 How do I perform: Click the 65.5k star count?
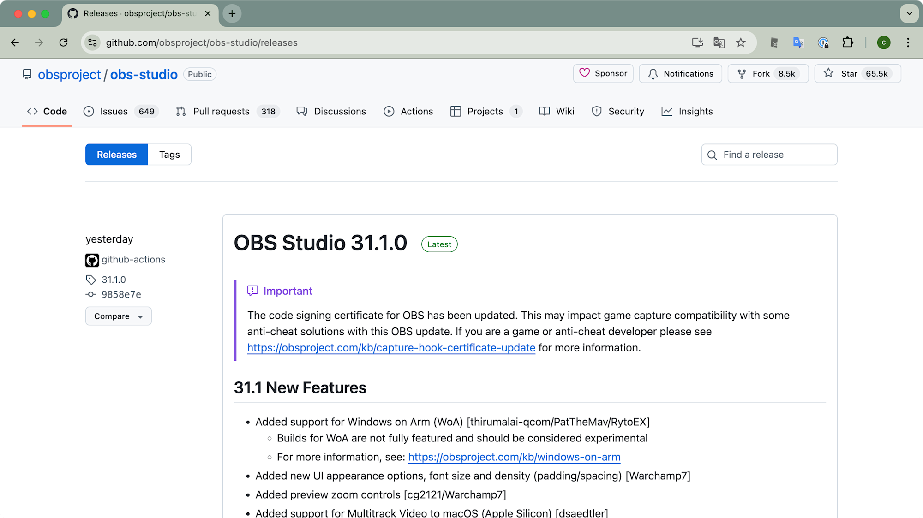click(877, 74)
